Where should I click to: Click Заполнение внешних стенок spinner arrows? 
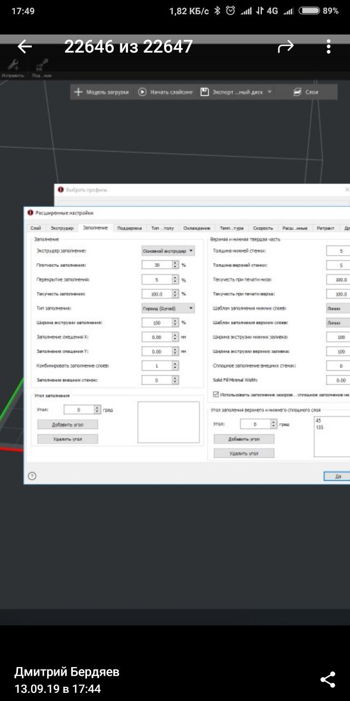[x=176, y=380]
